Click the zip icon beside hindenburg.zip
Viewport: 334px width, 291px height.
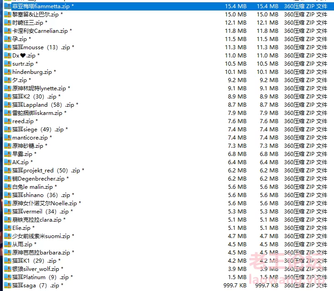click(x=8, y=72)
